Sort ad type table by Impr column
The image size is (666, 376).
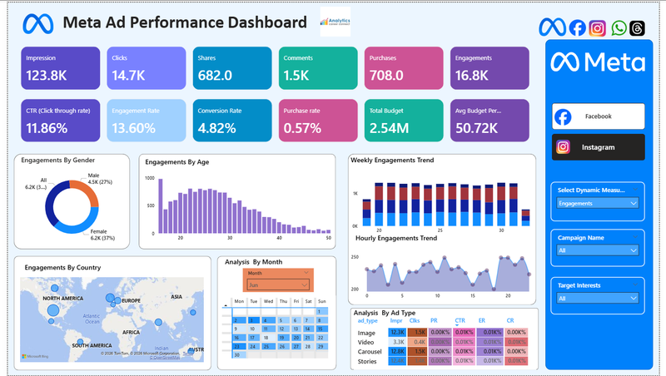tap(396, 321)
